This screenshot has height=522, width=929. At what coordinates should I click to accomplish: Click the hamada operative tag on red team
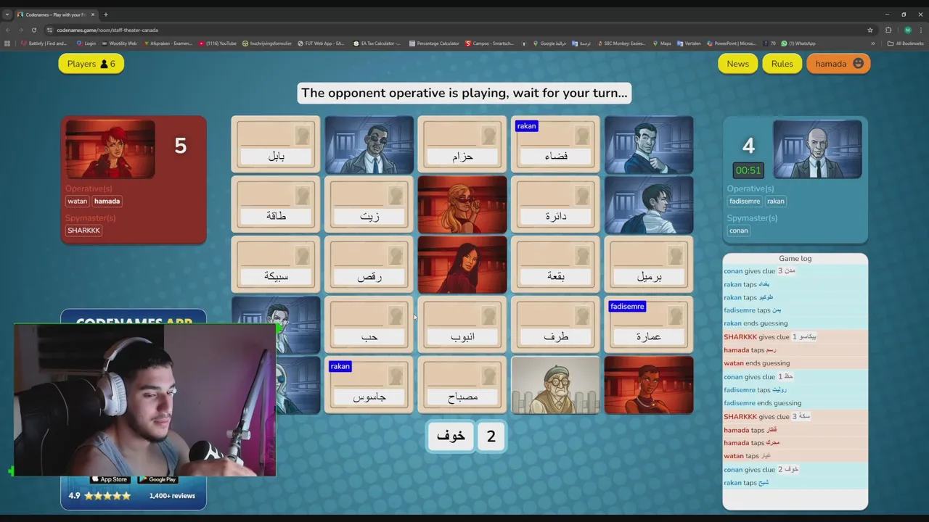[107, 202]
